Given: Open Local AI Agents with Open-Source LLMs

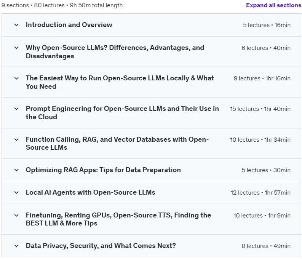Looking at the screenshot, I should (x=91, y=192).
